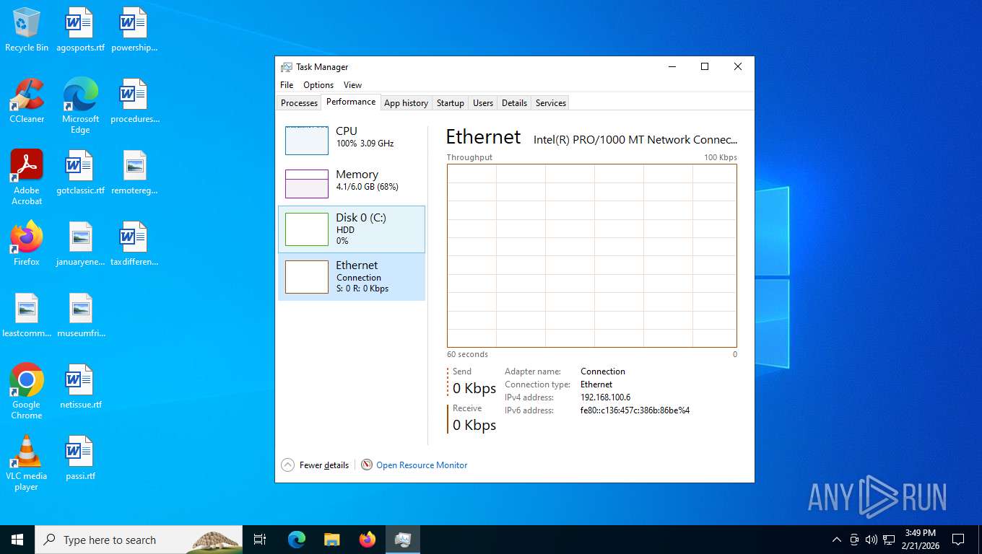Click the Windows Start button
The height and width of the screenshot is (554, 982).
17,540
